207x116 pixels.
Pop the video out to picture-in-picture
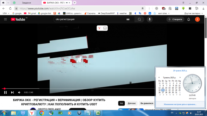pyautogui.click(x=105, y=28)
